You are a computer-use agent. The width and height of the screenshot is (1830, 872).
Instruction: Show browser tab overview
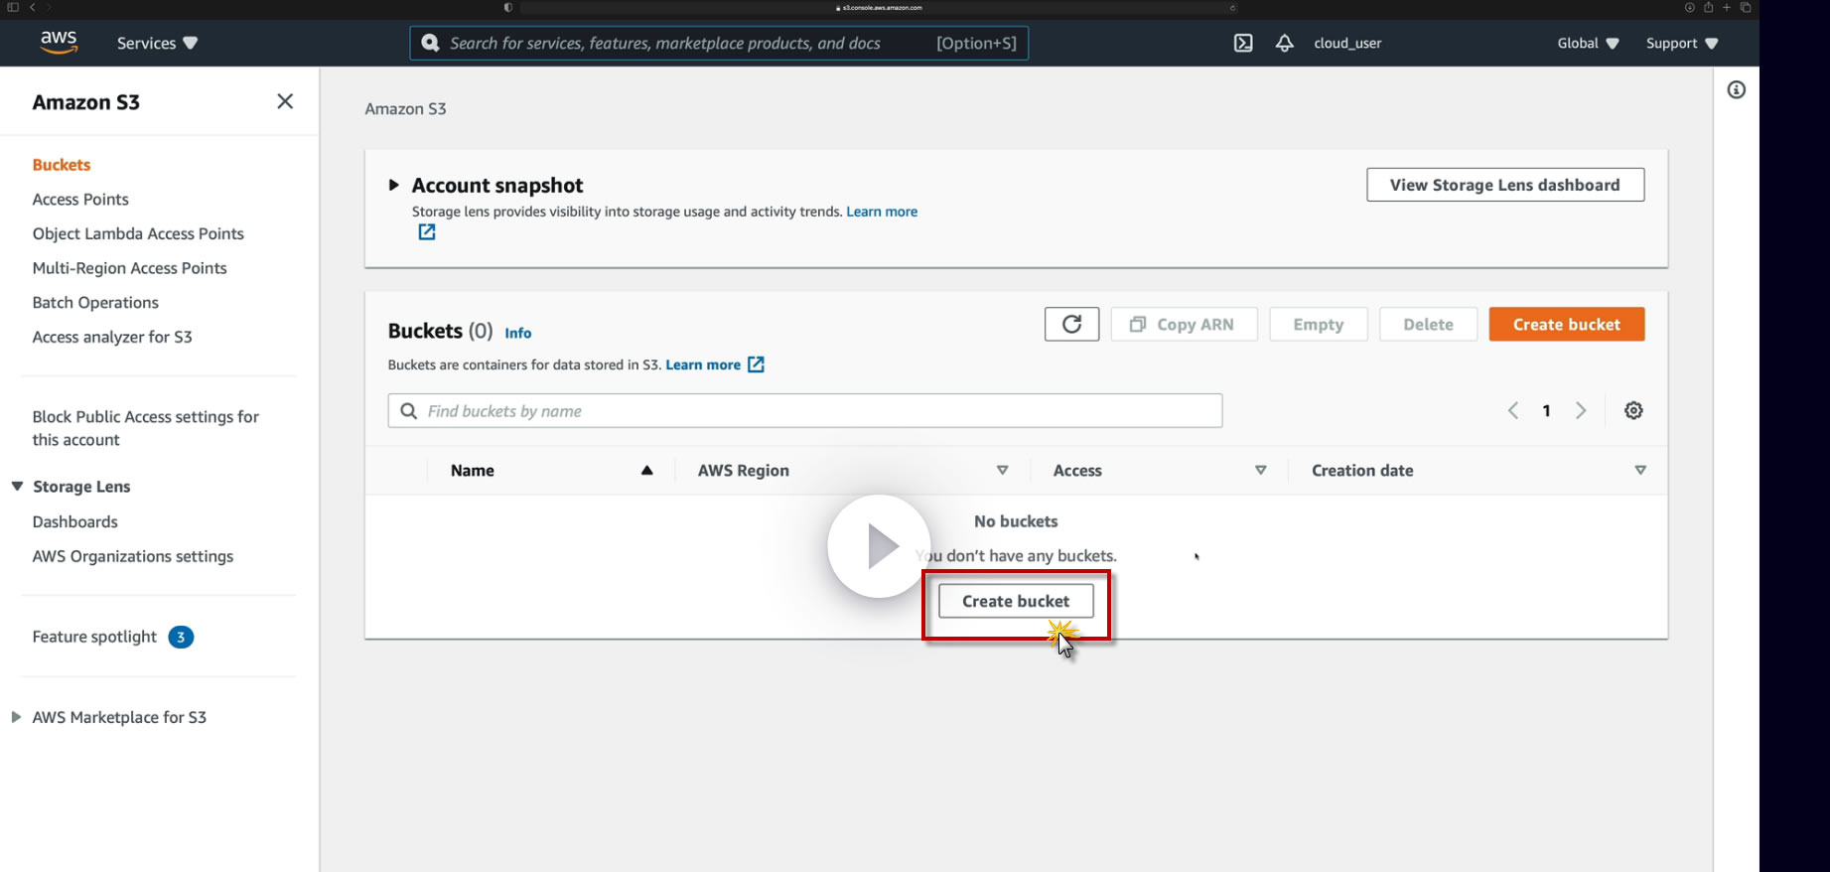click(1746, 7)
